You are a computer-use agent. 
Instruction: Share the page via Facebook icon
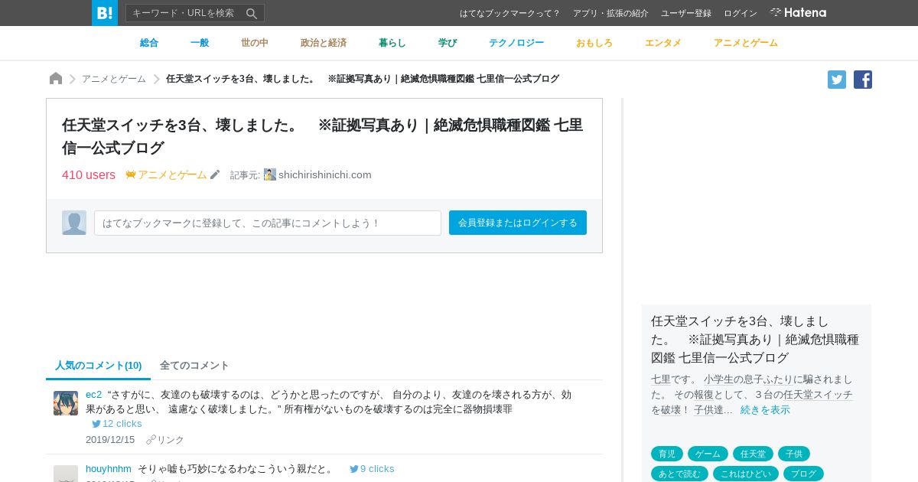pos(863,80)
